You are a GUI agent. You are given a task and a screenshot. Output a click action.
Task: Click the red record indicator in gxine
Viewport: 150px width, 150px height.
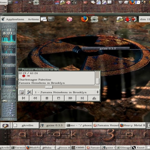(24, 76)
